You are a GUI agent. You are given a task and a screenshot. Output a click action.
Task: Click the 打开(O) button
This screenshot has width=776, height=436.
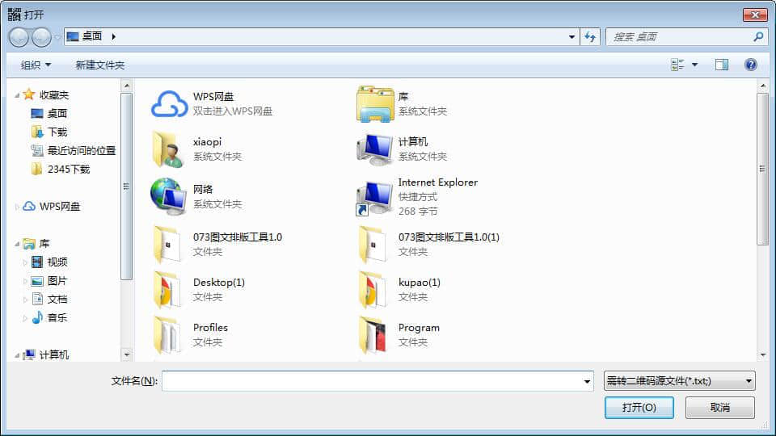click(x=639, y=407)
